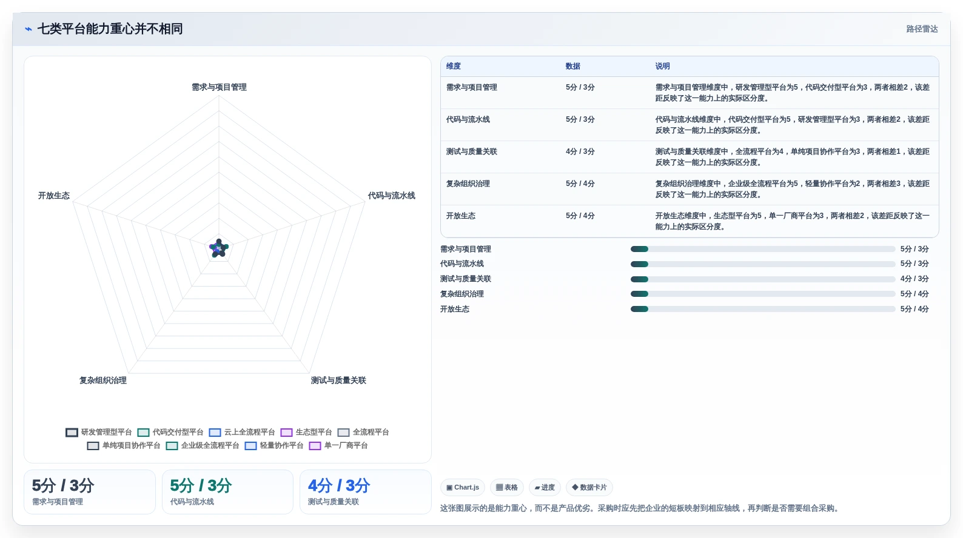Click the 进度 tag chip

(x=545, y=487)
